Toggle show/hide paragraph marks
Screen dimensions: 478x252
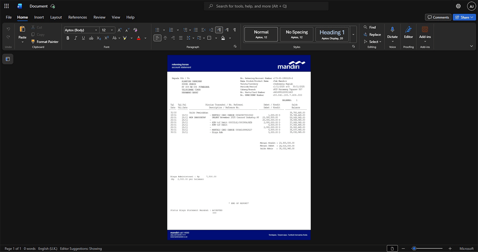coord(234,30)
